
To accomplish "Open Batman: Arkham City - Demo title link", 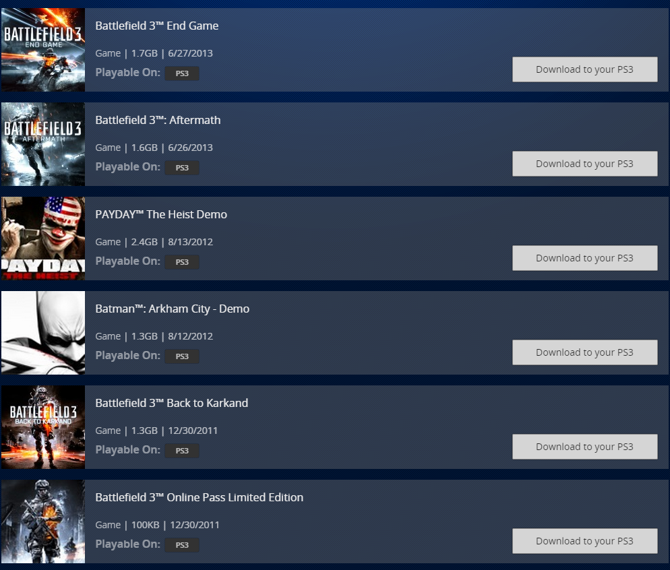I will [172, 309].
